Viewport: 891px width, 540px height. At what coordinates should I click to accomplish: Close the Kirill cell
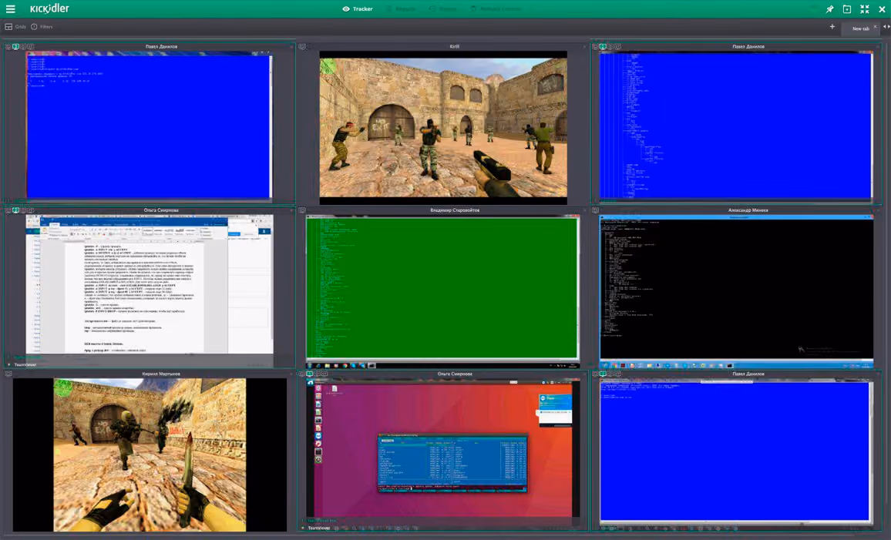(584, 46)
